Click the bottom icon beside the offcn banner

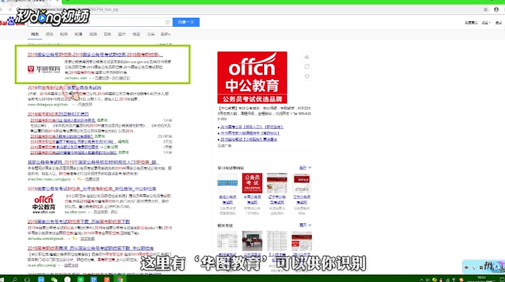pyautogui.click(x=307, y=76)
